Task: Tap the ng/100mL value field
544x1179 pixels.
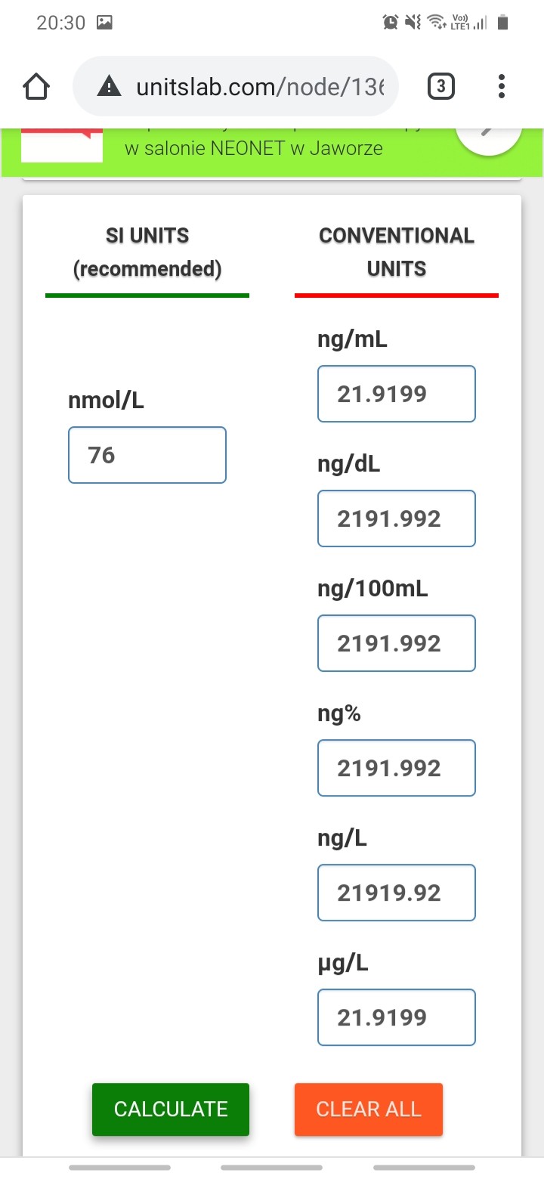Action: point(397,643)
